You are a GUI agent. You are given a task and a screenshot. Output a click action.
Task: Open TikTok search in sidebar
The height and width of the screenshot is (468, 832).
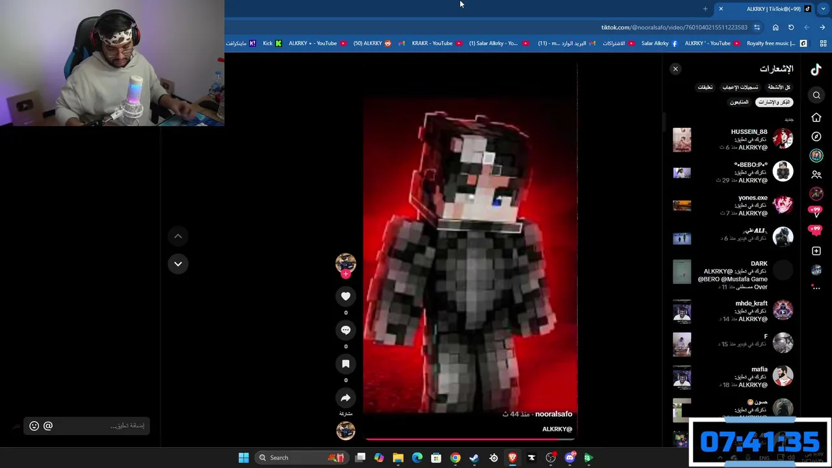[x=816, y=96]
